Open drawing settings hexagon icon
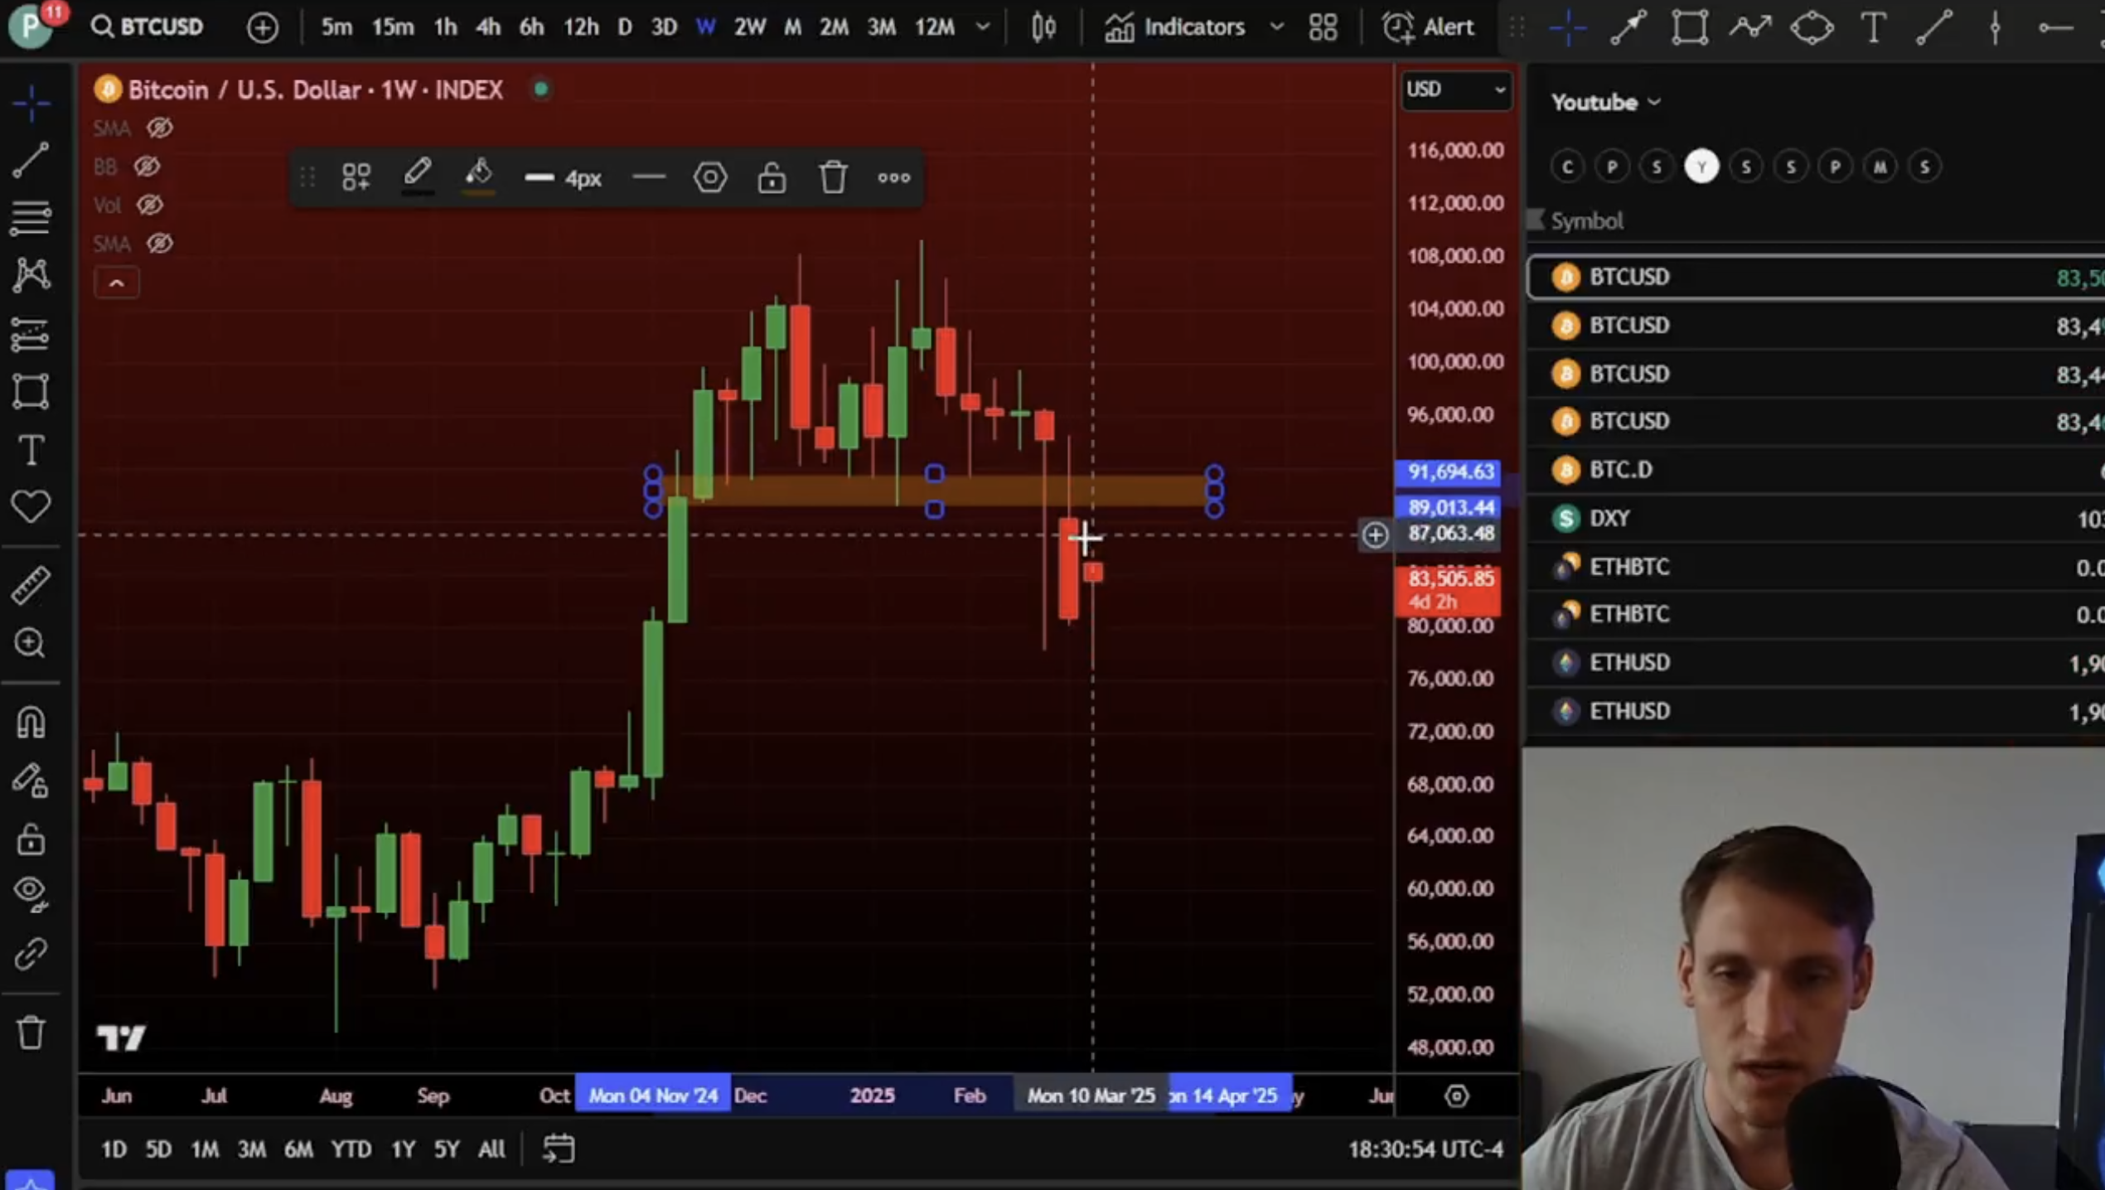The height and width of the screenshot is (1190, 2105). click(710, 177)
